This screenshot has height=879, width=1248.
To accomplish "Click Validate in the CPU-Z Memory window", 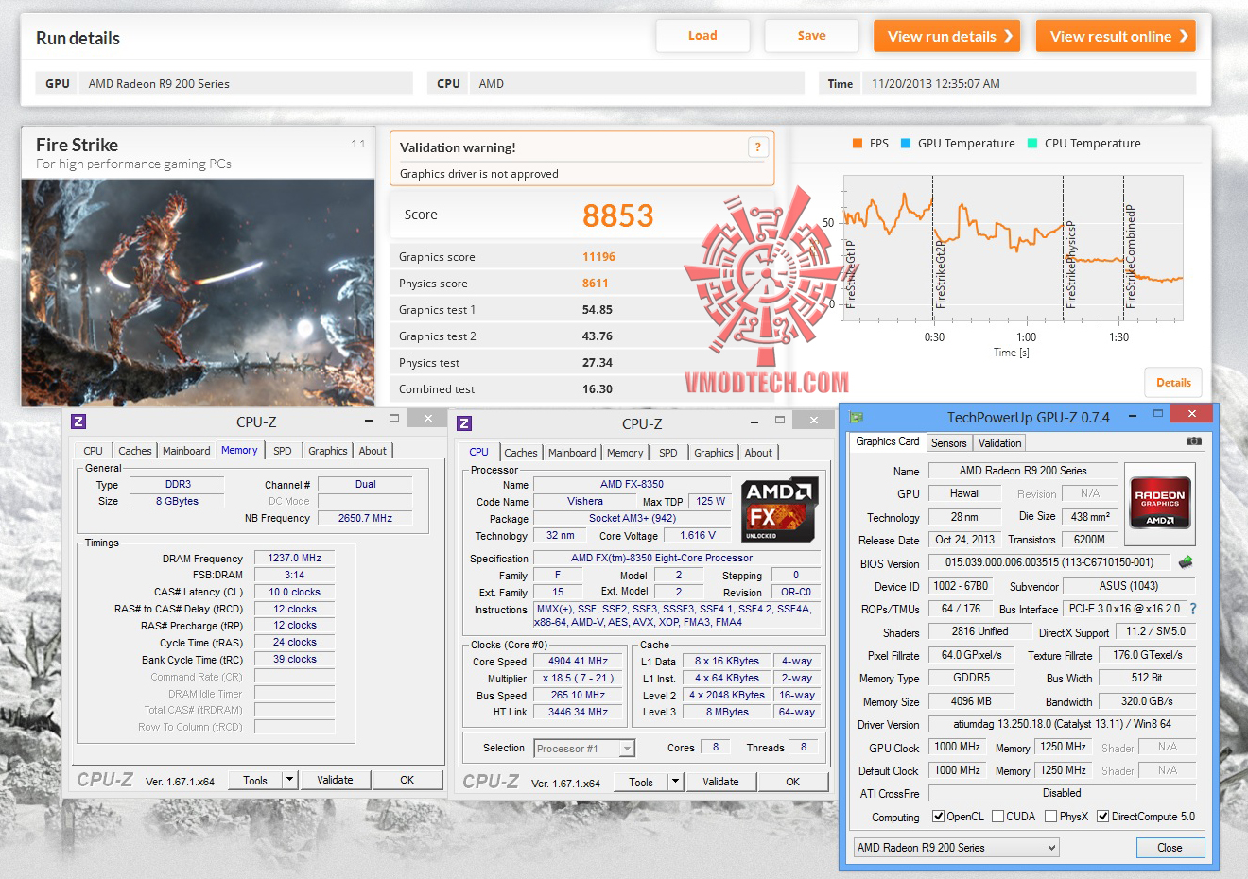I will [x=335, y=780].
